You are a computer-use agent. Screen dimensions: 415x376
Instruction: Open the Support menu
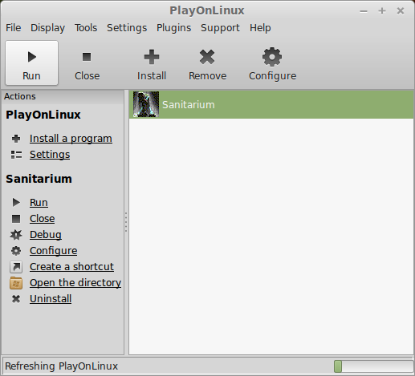click(220, 28)
